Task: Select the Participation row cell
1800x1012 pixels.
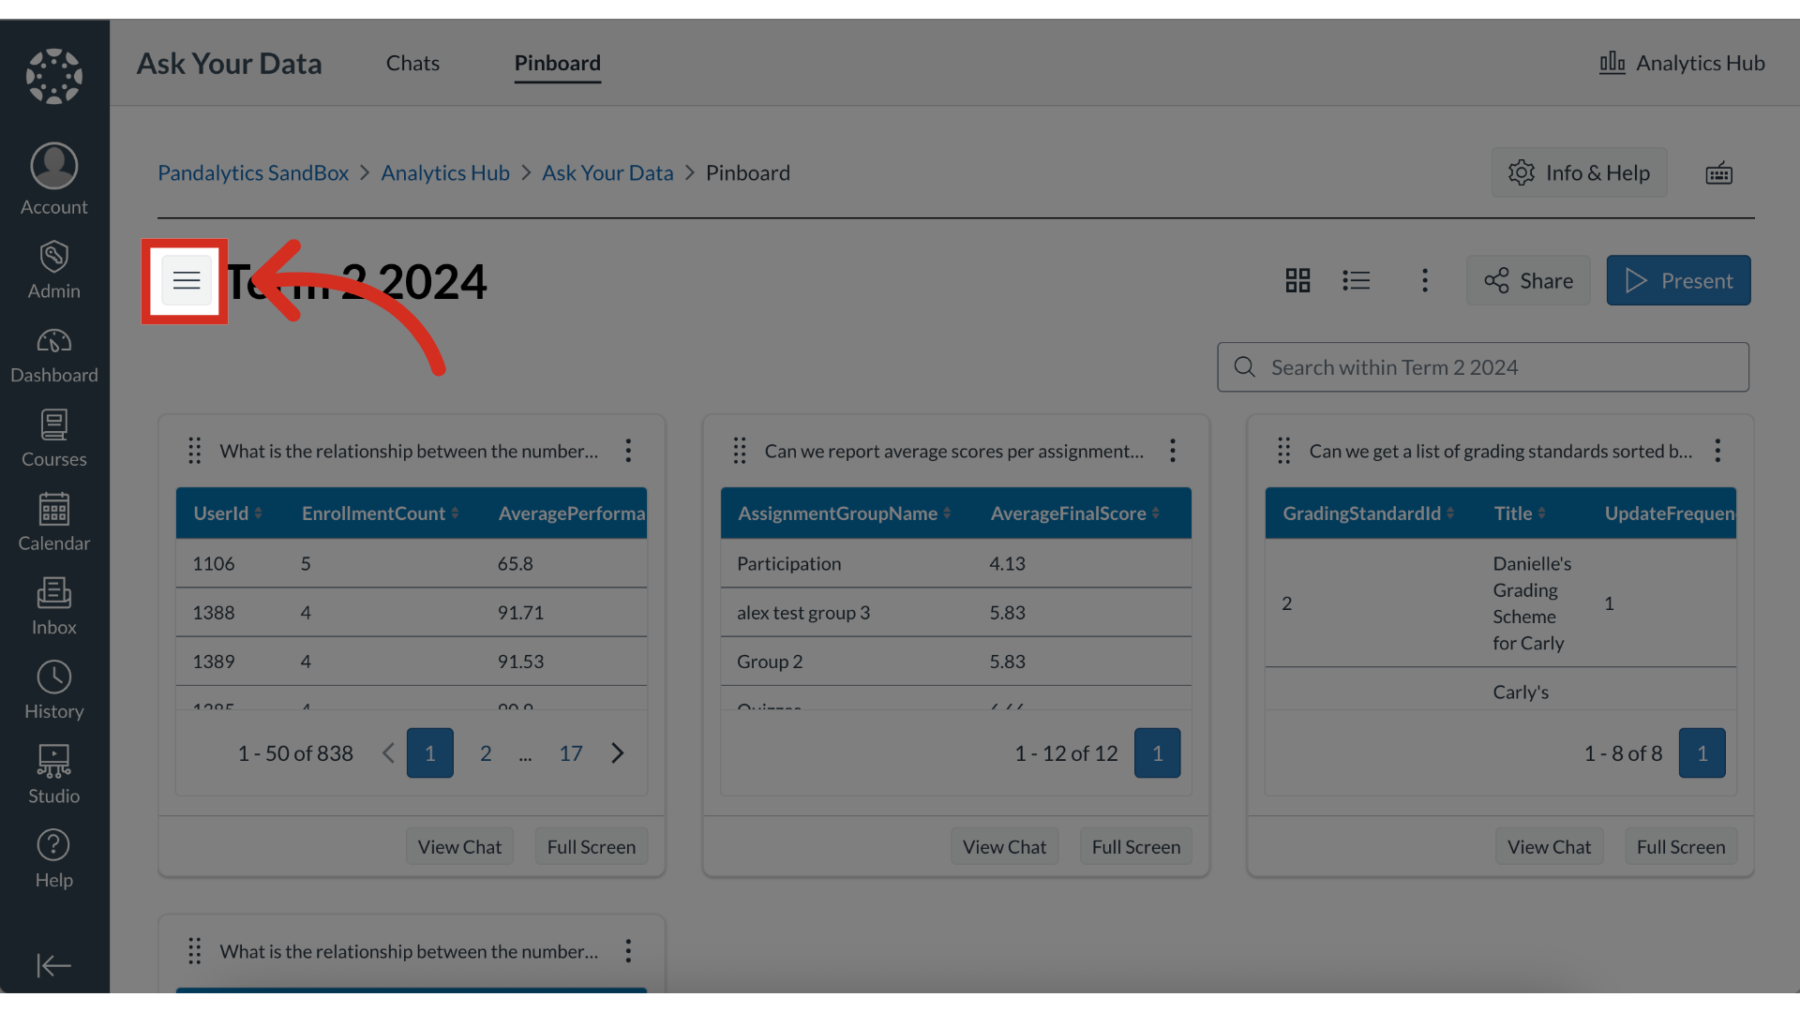Action: coord(789,564)
